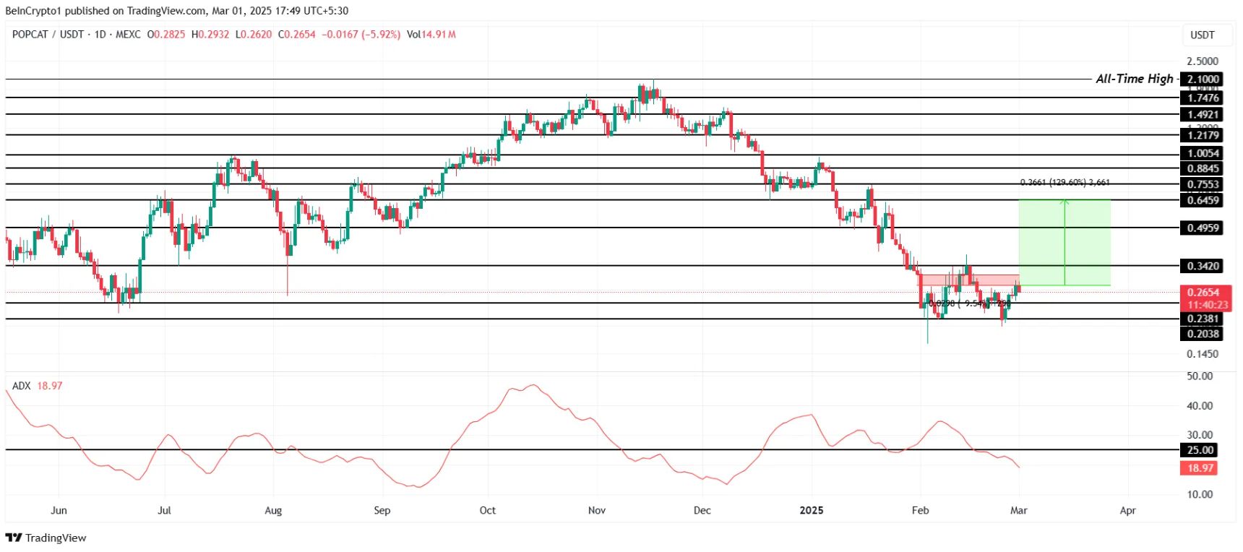This screenshot has width=1243, height=552.
Task: Click the 1.2179 price level tag
Action: pyautogui.click(x=1203, y=135)
